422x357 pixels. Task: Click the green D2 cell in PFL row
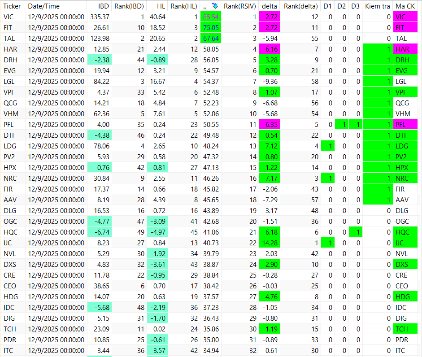[342, 125]
